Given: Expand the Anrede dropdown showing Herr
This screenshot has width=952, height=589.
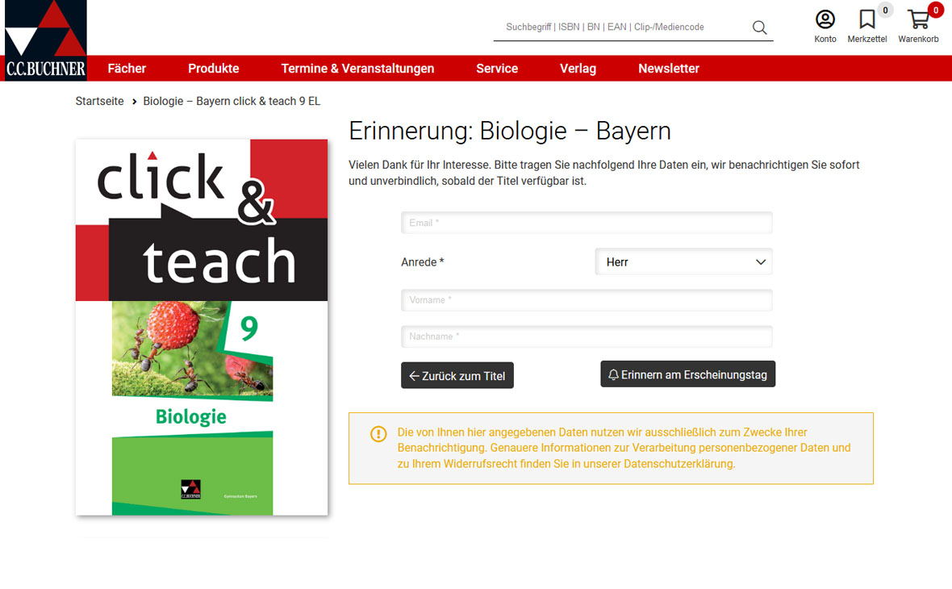Looking at the screenshot, I should [x=683, y=261].
